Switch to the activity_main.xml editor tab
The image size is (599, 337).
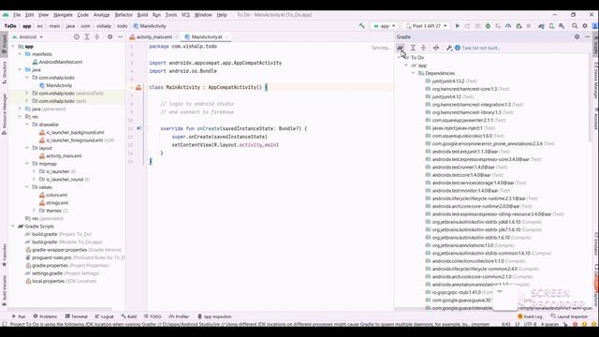tap(153, 37)
